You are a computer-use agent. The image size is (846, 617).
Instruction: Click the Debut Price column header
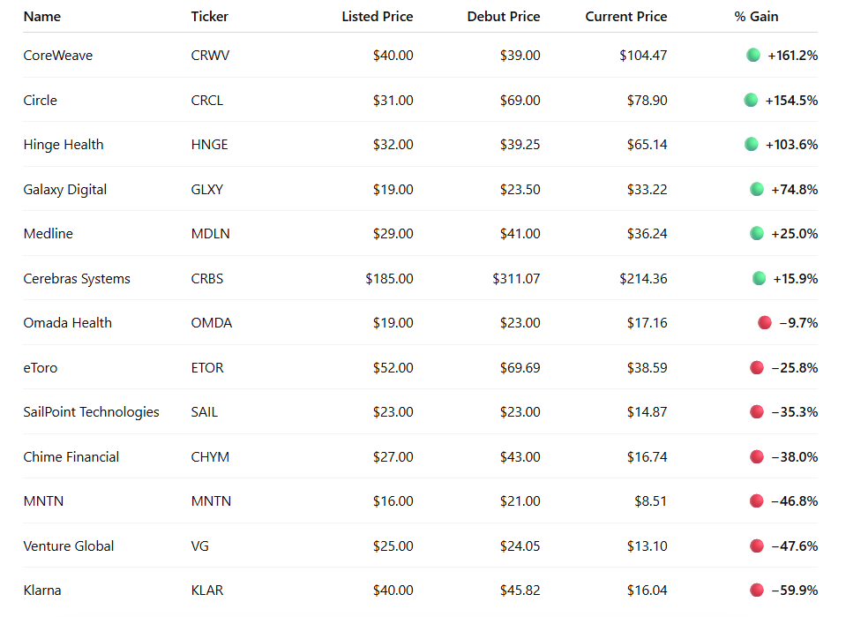(504, 17)
